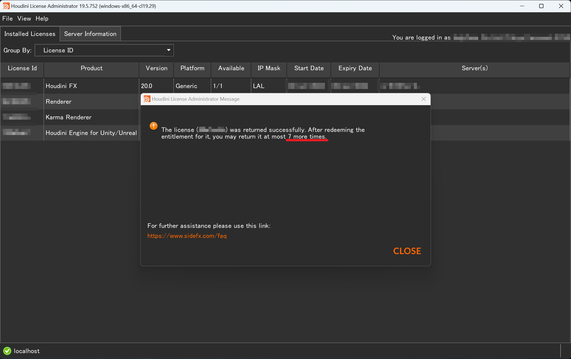Switch to the Server Information tab
The width and height of the screenshot is (571, 359).
(90, 34)
